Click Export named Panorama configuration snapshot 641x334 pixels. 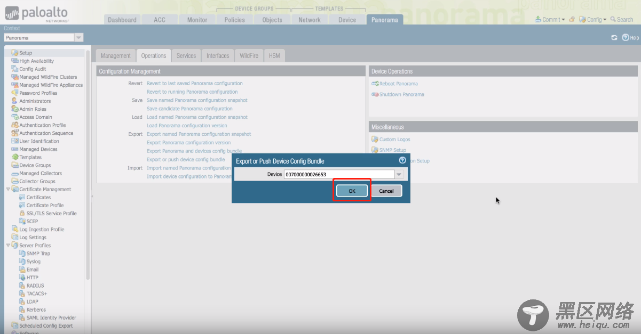[199, 134]
